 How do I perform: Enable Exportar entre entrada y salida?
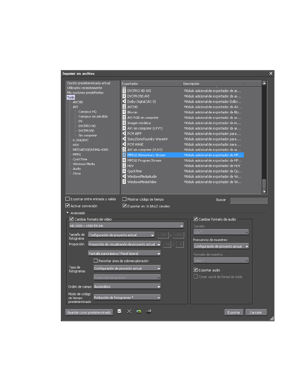point(67,199)
